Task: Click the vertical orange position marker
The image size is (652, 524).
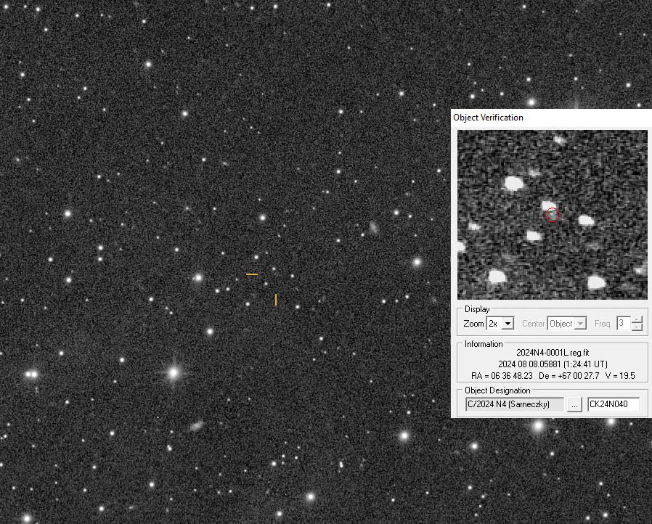Action: pyautogui.click(x=276, y=300)
